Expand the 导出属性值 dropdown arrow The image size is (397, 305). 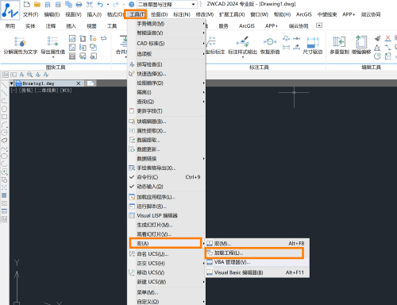click(53, 57)
